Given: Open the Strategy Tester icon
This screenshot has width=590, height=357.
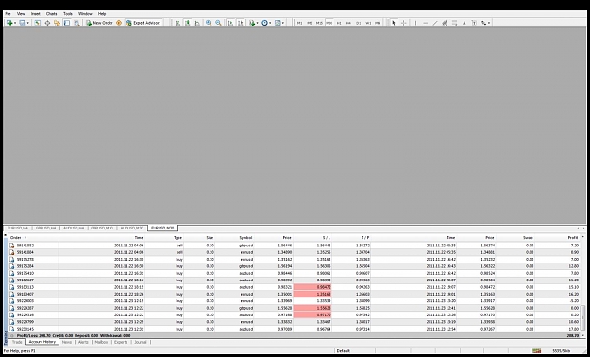Looking at the screenshot, I should [76, 23].
